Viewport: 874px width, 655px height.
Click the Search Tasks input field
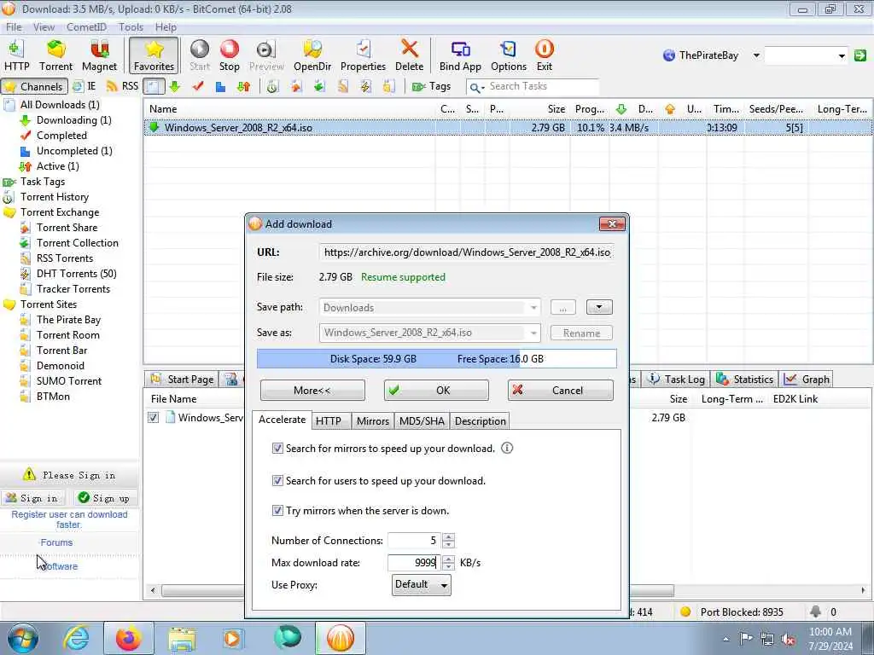pos(542,86)
